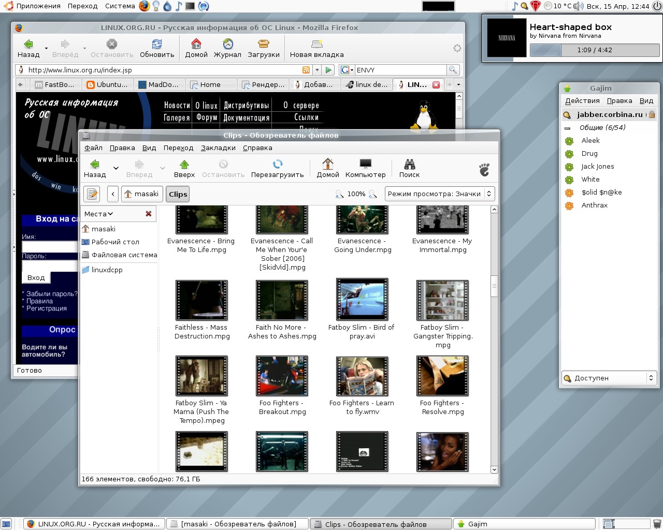Image resolution: width=663 pixels, height=530 pixels.
Task: Click Firefox Reload (Обновить) button
Action: (x=157, y=48)
